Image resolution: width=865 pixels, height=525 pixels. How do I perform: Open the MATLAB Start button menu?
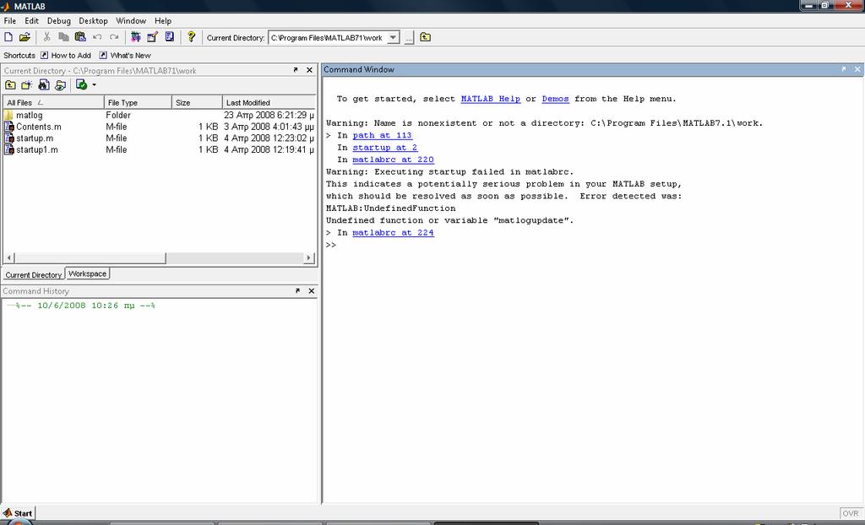click(x=18, y=513)
